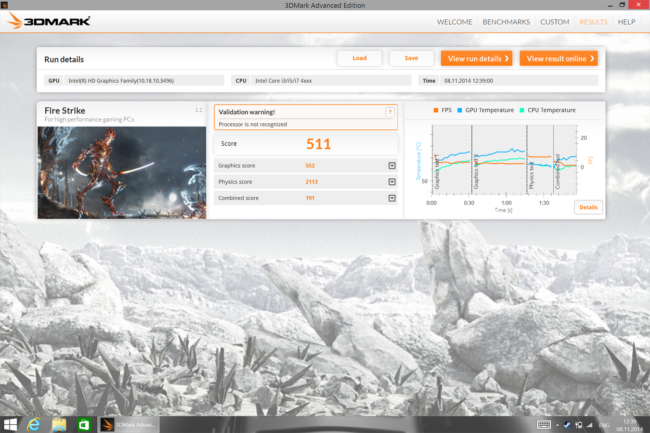This screenshot has width=650, height=433.
Task: Select the RESULTS tab
Action: pos(593,22)
